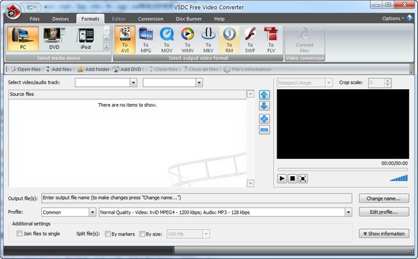Expand the media device gallery list

(107, 47)
